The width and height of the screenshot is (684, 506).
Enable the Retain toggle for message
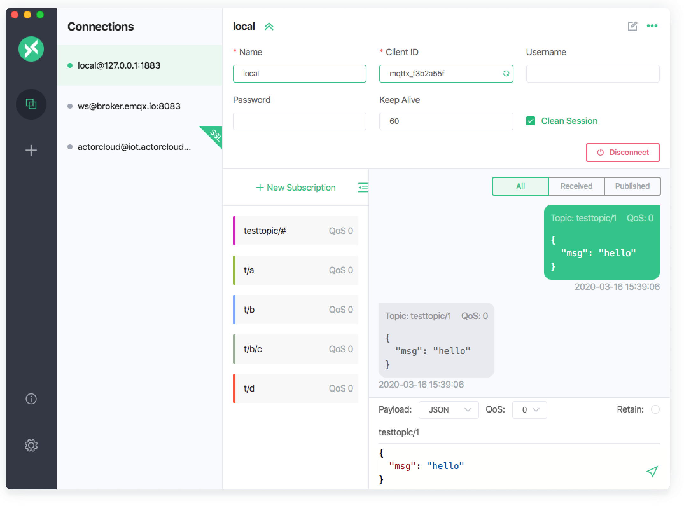coord(656,409)
